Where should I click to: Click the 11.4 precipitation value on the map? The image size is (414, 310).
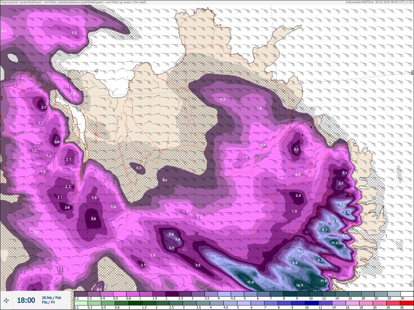[250, 282]
